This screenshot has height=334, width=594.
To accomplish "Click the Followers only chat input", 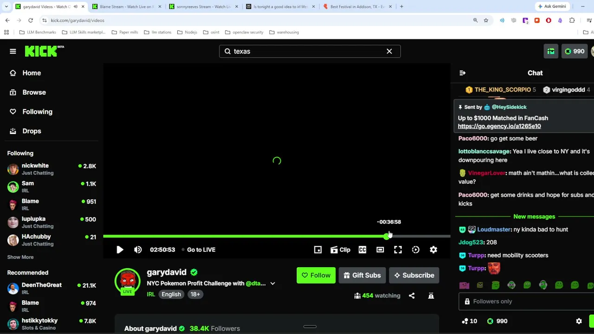I will [x=526, y=302].
